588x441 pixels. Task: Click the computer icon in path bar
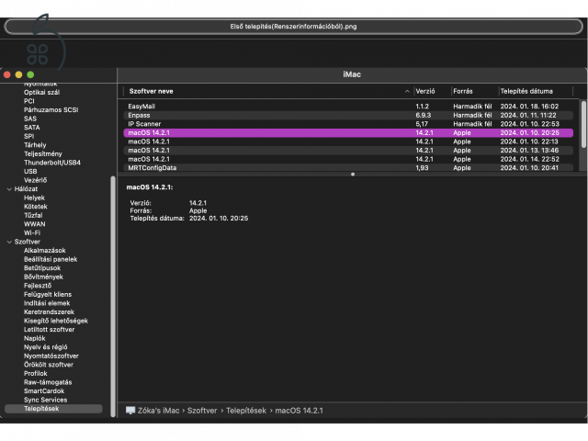click(130, 411)
